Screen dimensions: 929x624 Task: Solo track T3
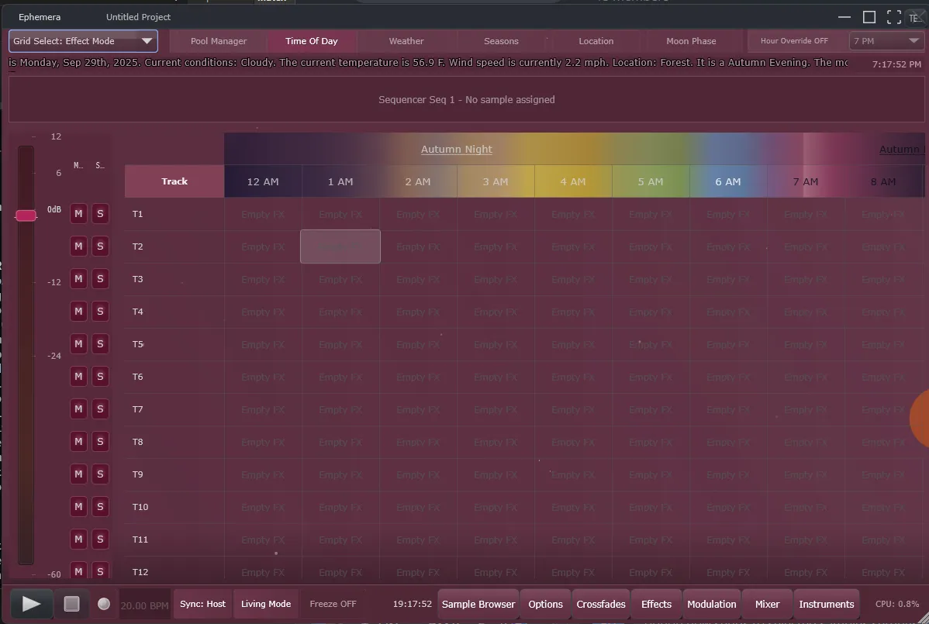100,279
